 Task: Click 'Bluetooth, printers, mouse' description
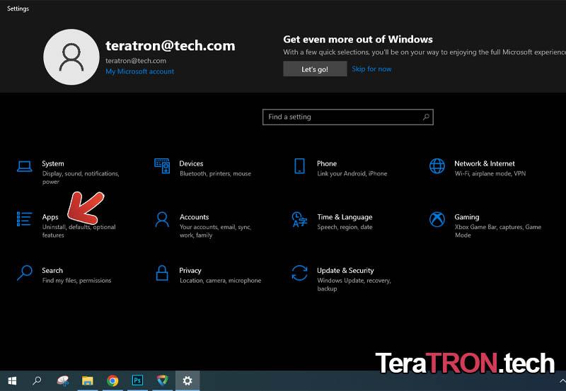[x=216, y=173]
